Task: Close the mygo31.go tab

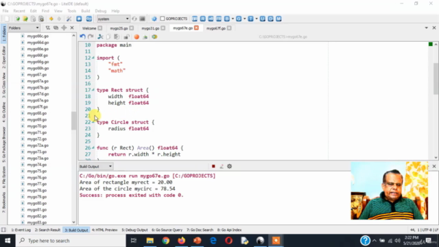Action: click(163, 28)
